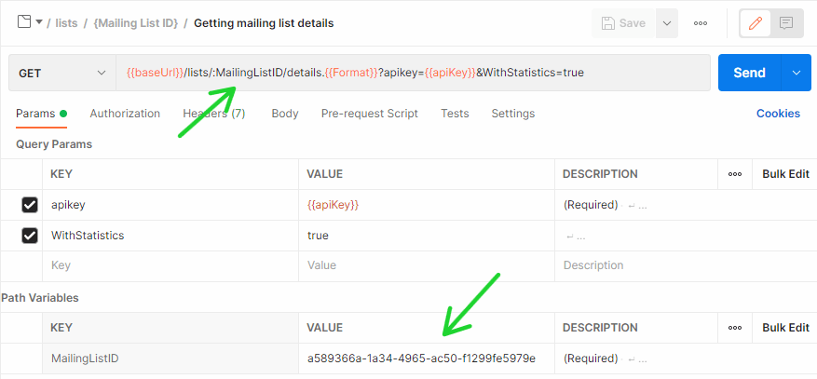Expand the Send button dropdown arrow
The height and width of the screenshot is (379, 817).
[x=796, y=73]
